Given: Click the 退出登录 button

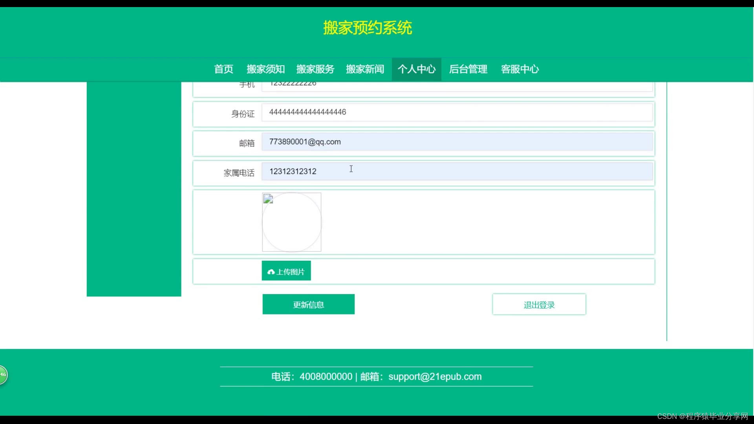Looking at the screenshot, I should pyautogui.click(x=539, y=305).
